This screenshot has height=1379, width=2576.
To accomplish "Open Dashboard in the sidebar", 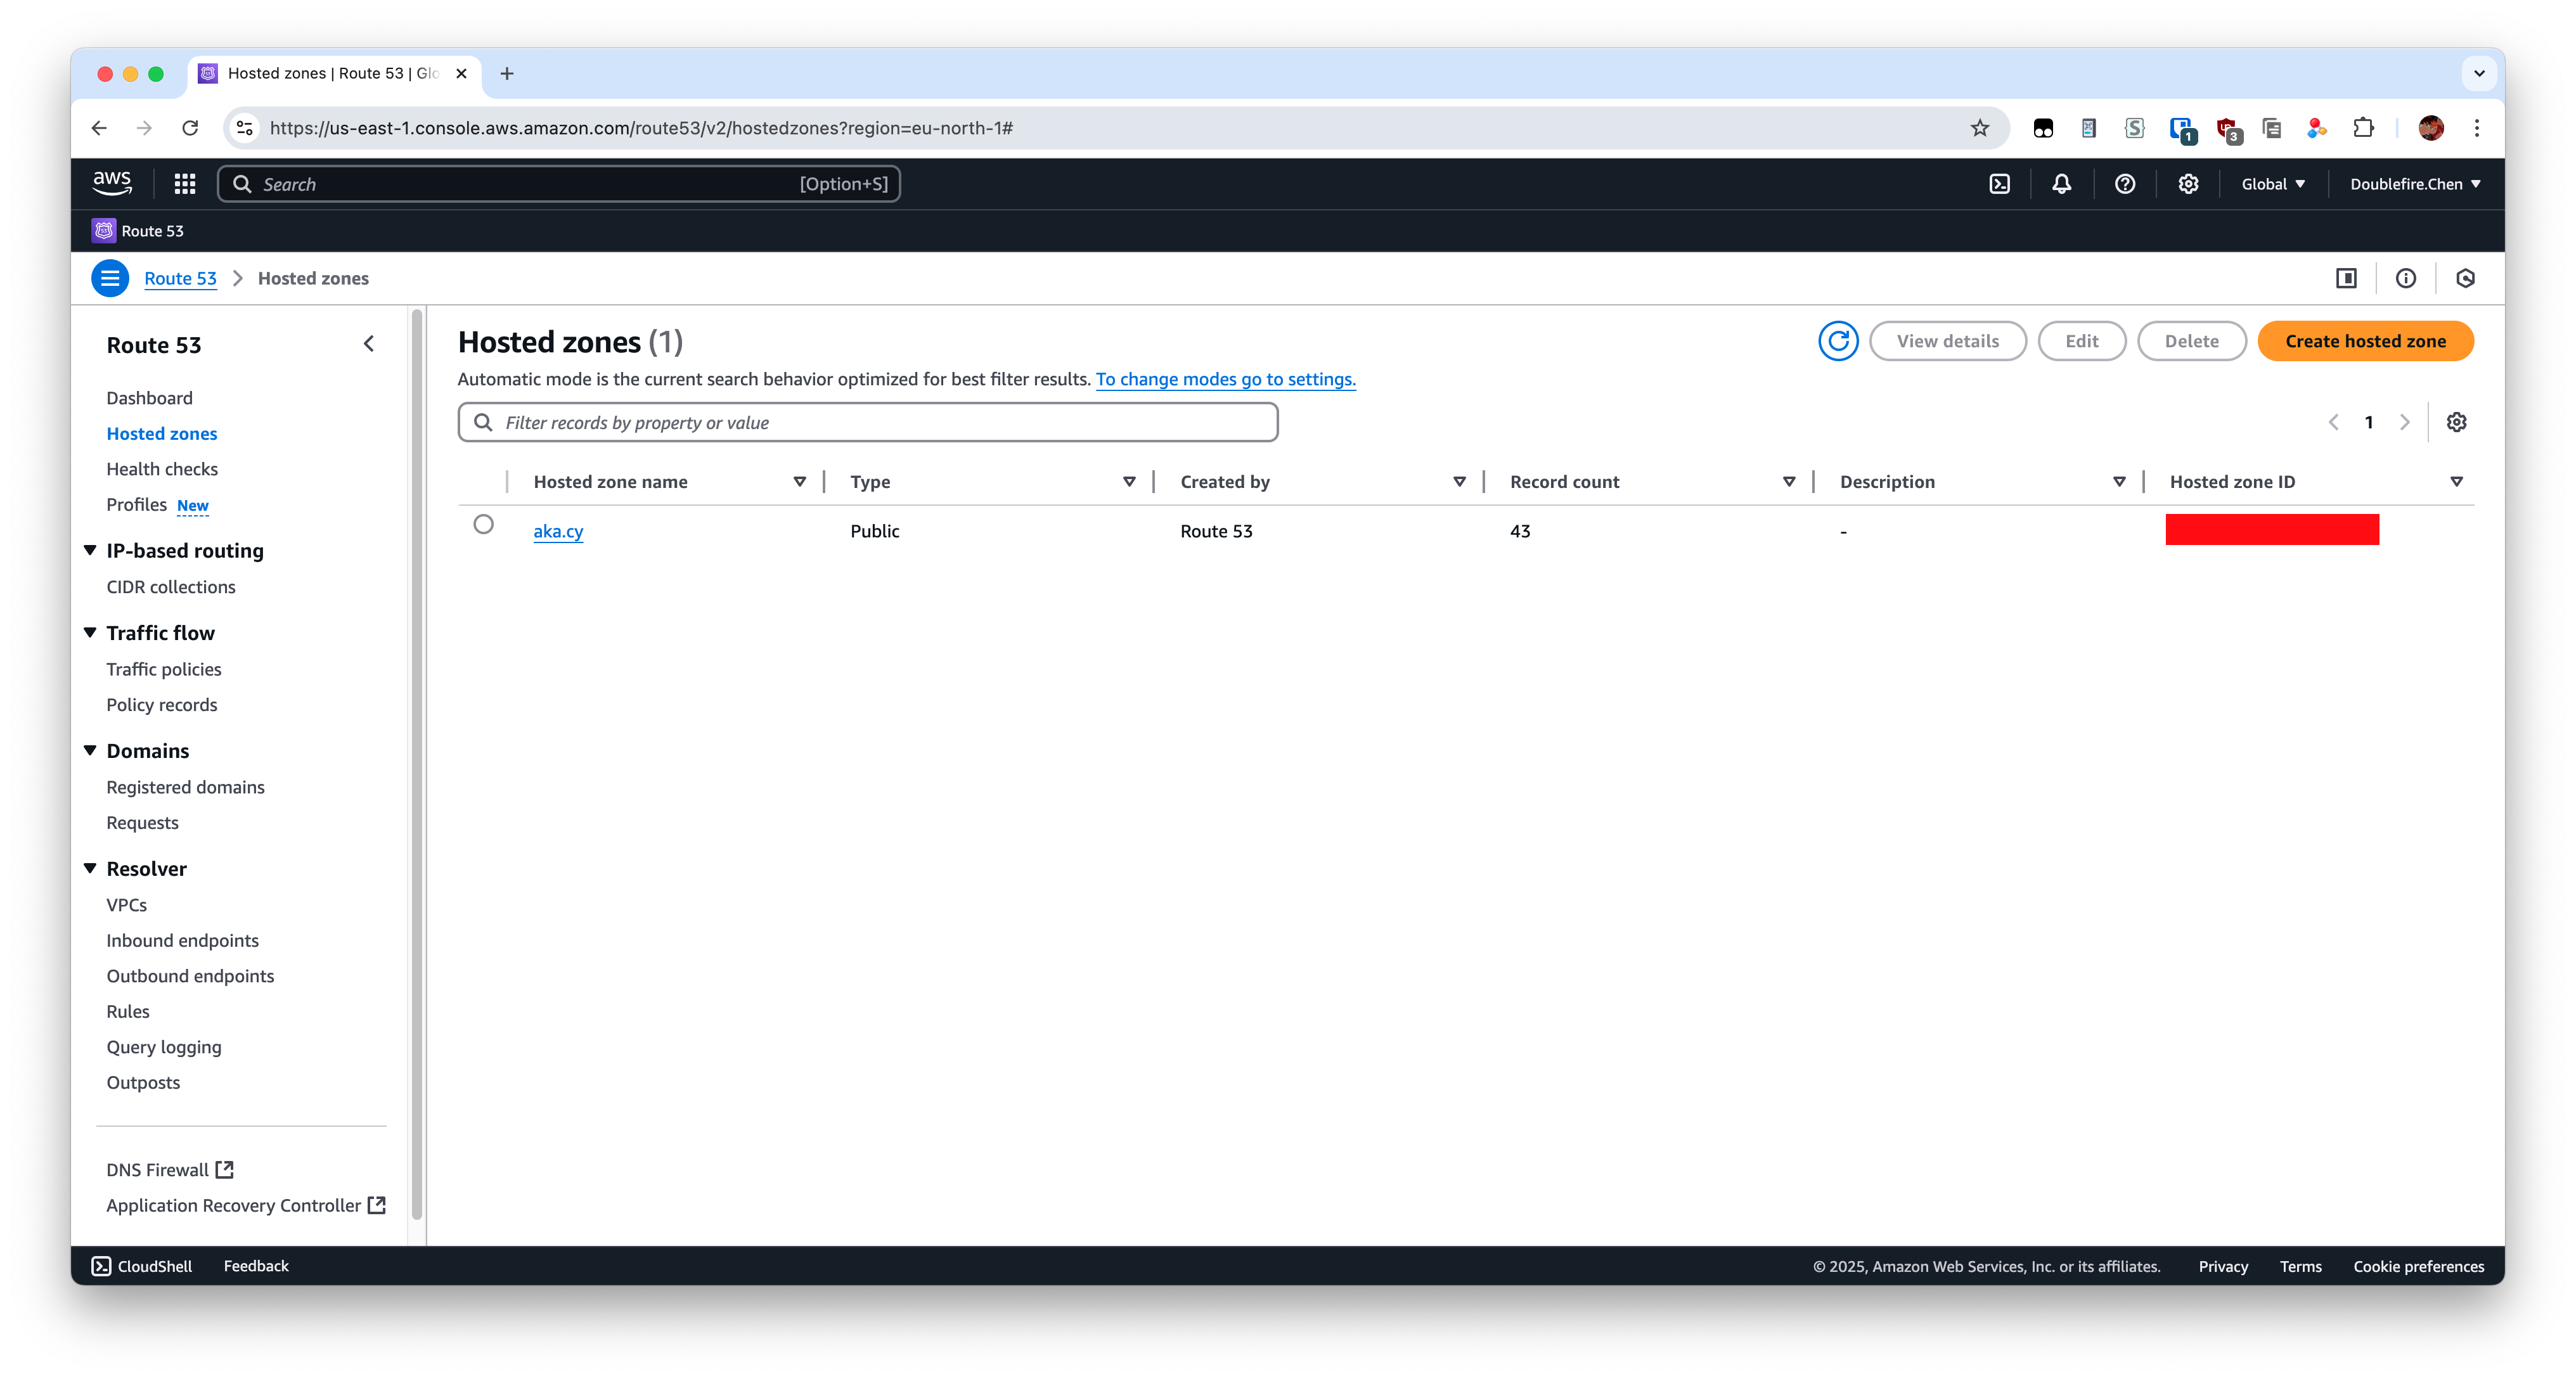I will pyautogui.click(x=149, y=398).
